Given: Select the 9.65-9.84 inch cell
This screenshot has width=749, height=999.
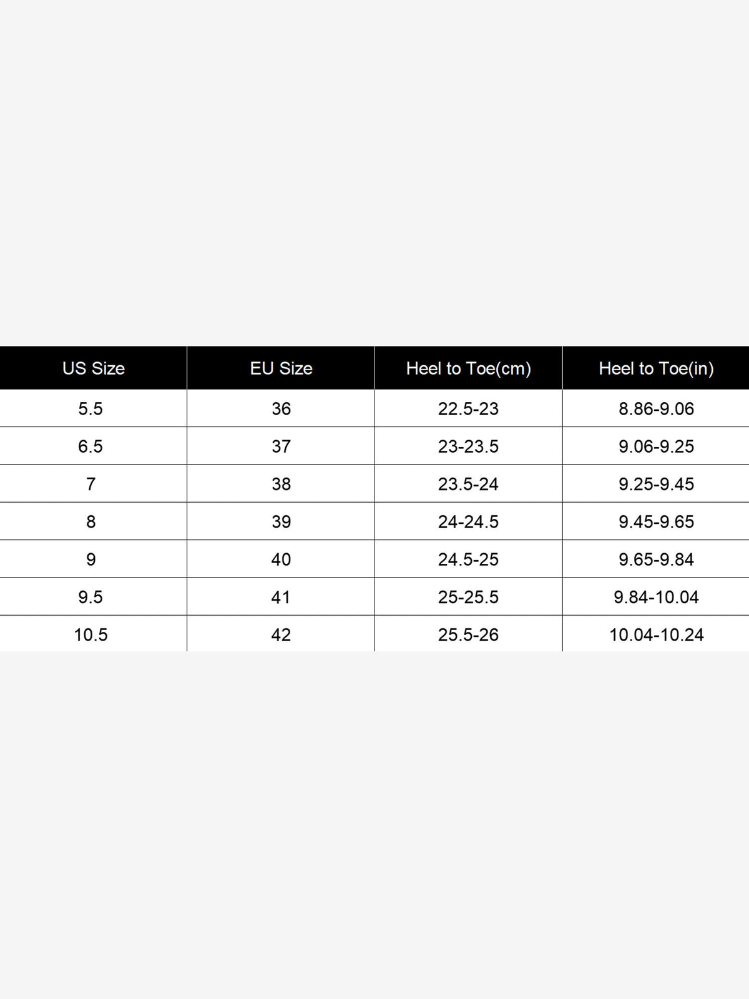Looking at the screenshot, I should tap(656, 559).
